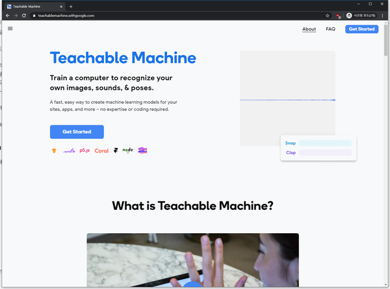Bookmark this page with the star icon
The width and height of the screenshot is (390, 289).
tap(328, 16)
